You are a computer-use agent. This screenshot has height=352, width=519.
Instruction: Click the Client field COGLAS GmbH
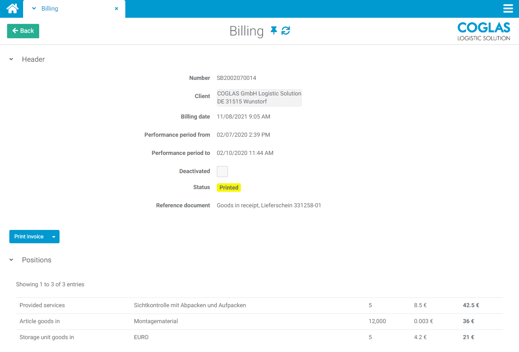click(259, 98)
